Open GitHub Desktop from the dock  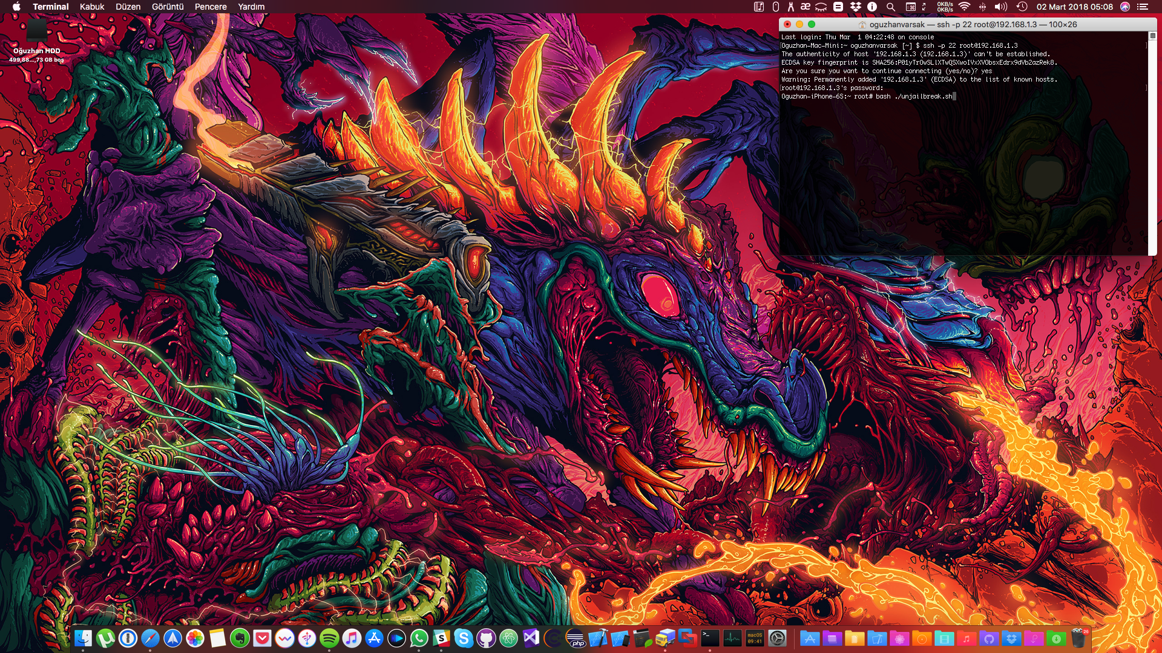pyautogui.click(x=486, y=638)
